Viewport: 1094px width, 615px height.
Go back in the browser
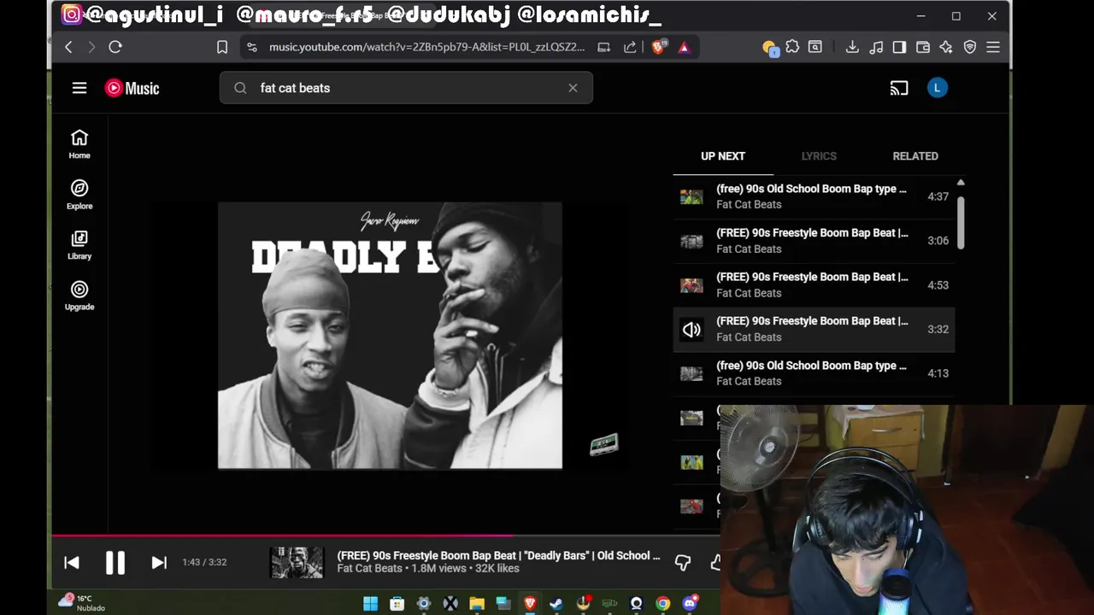pyautogui.click(x=68, y=47)
